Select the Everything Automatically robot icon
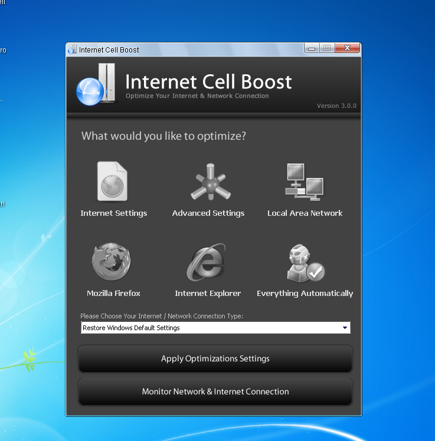This screenshot has height=441, width=435. 306,263
